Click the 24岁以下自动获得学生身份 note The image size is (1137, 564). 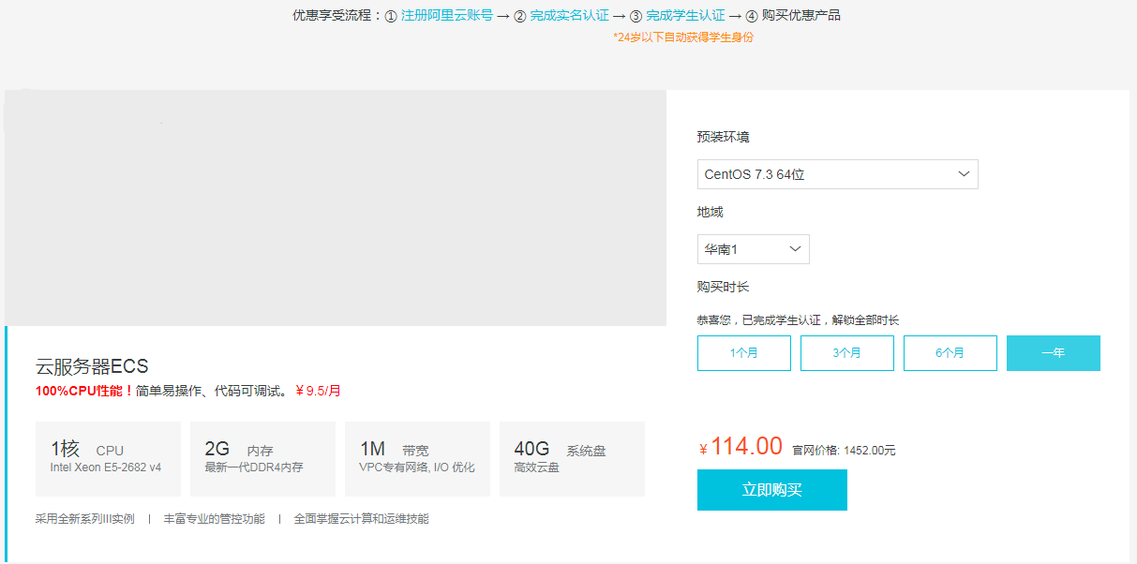click(683, 37)
